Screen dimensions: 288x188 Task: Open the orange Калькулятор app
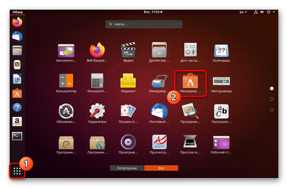pos(66,83)
